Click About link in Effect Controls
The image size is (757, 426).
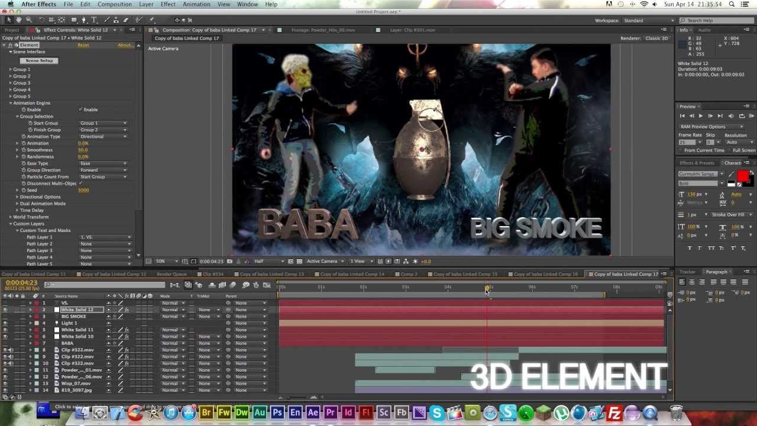click(125, 45)
